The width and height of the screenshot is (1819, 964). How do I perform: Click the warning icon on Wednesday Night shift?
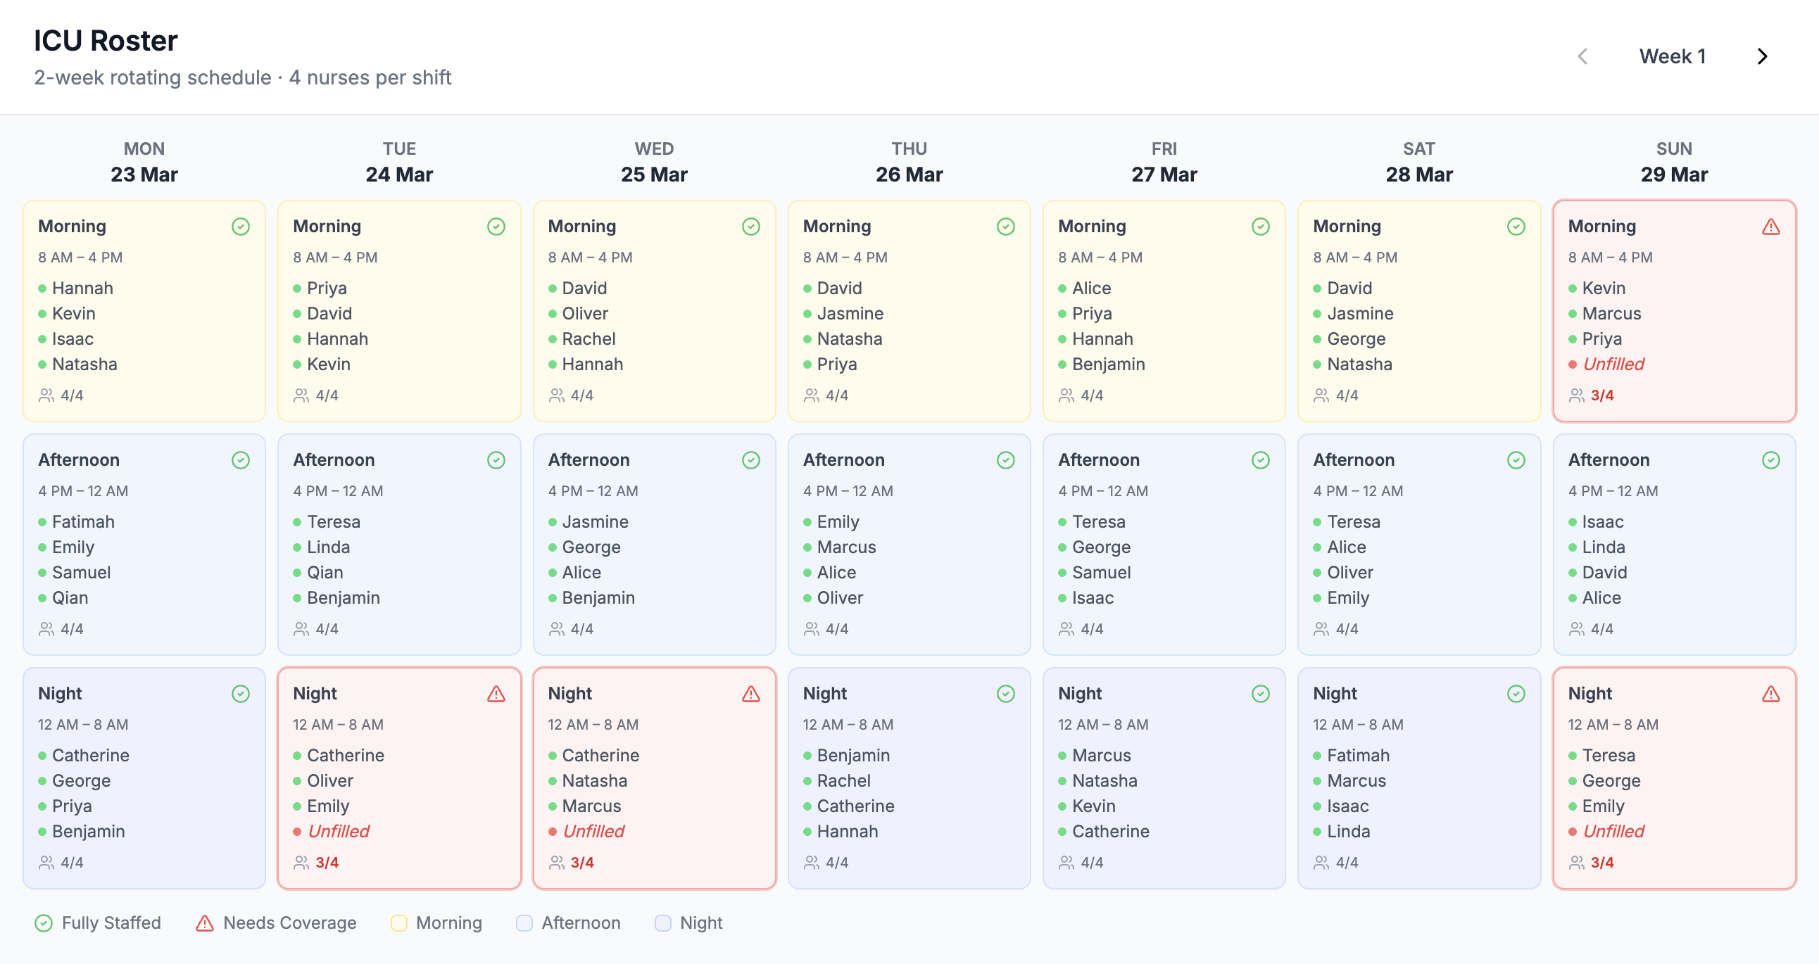pyautogui.click(x=751, y=694)
